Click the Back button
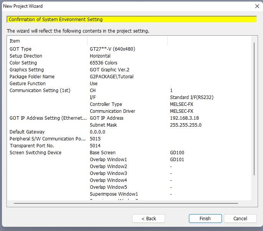Image resolution: width=263 pixels, height=231 pixels. pos(149,218)
